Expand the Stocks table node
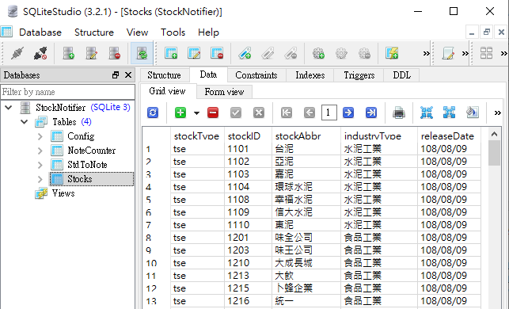The image size is (509, 309). pos(40,179)
